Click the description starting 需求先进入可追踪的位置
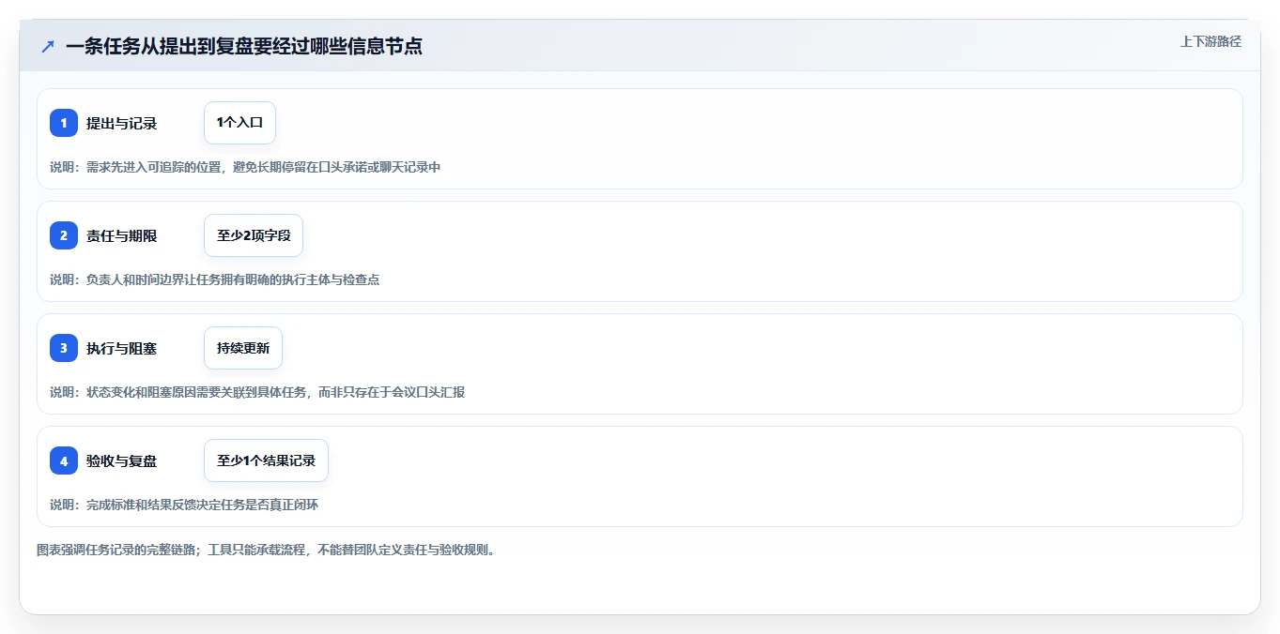The width and height of the screenshot is (1280, 634). 245,167
